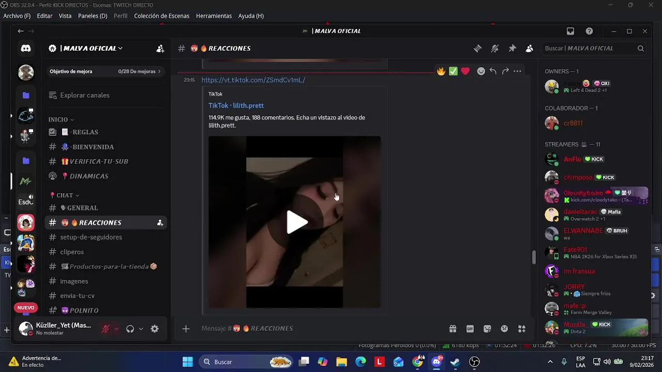Open the Vista menu in OBS
This screenshot has height=372, width=662.
tap(65, 16)
